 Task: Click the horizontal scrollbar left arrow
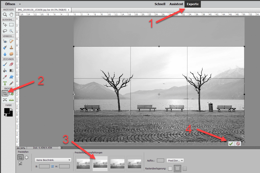pyautogui.click(x=62, y=148)
